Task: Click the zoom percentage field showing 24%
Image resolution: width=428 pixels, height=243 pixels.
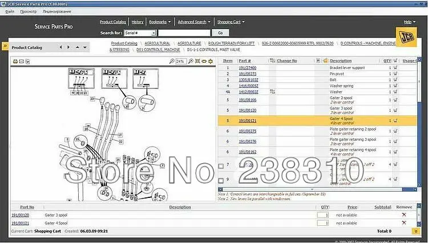Action: point(181,62)
